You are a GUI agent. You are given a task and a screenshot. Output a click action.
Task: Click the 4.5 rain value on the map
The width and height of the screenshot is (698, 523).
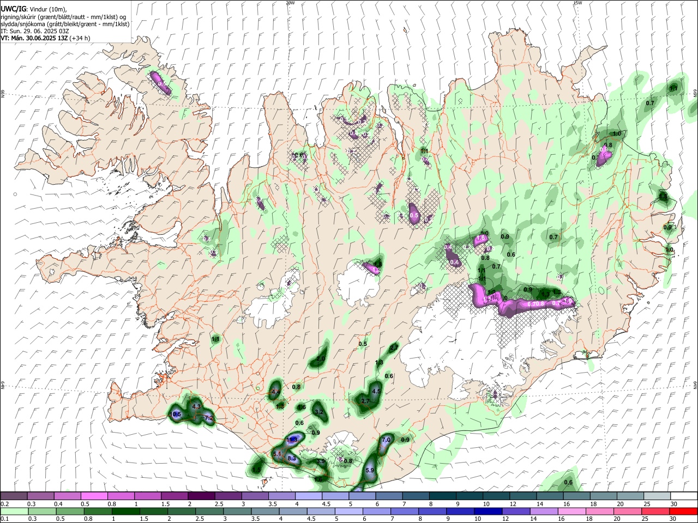coord(376,391)
